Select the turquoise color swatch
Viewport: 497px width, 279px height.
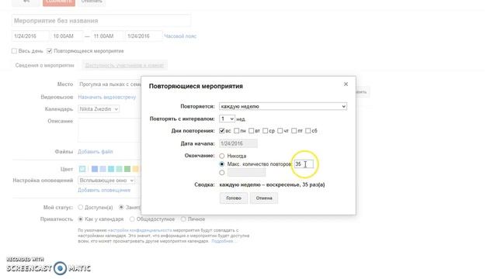tap(111, 169)
